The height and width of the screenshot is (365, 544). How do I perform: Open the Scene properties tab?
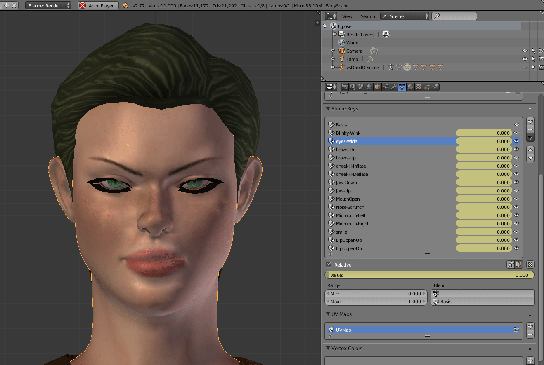click(361, 87)
